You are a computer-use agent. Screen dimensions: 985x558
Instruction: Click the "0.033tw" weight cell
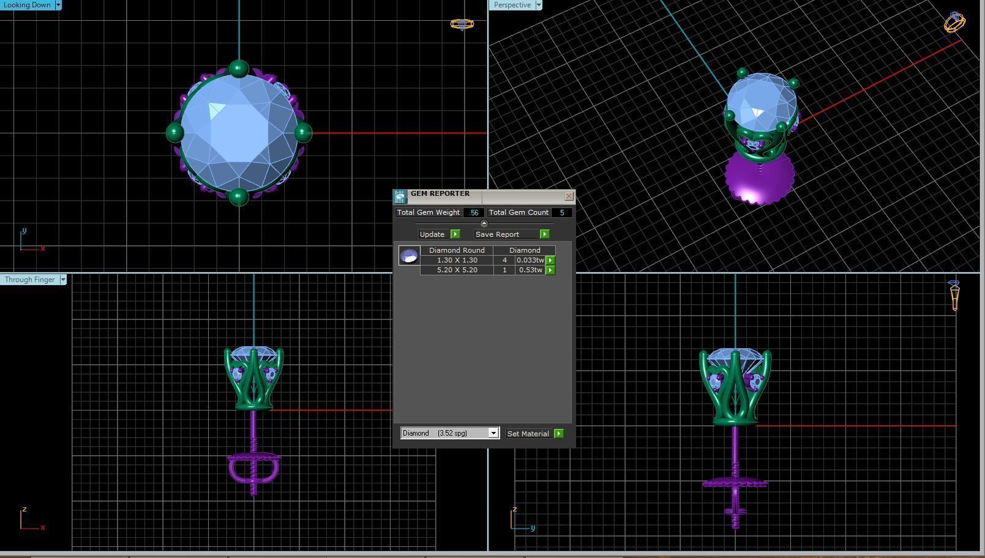pos(530,260)
